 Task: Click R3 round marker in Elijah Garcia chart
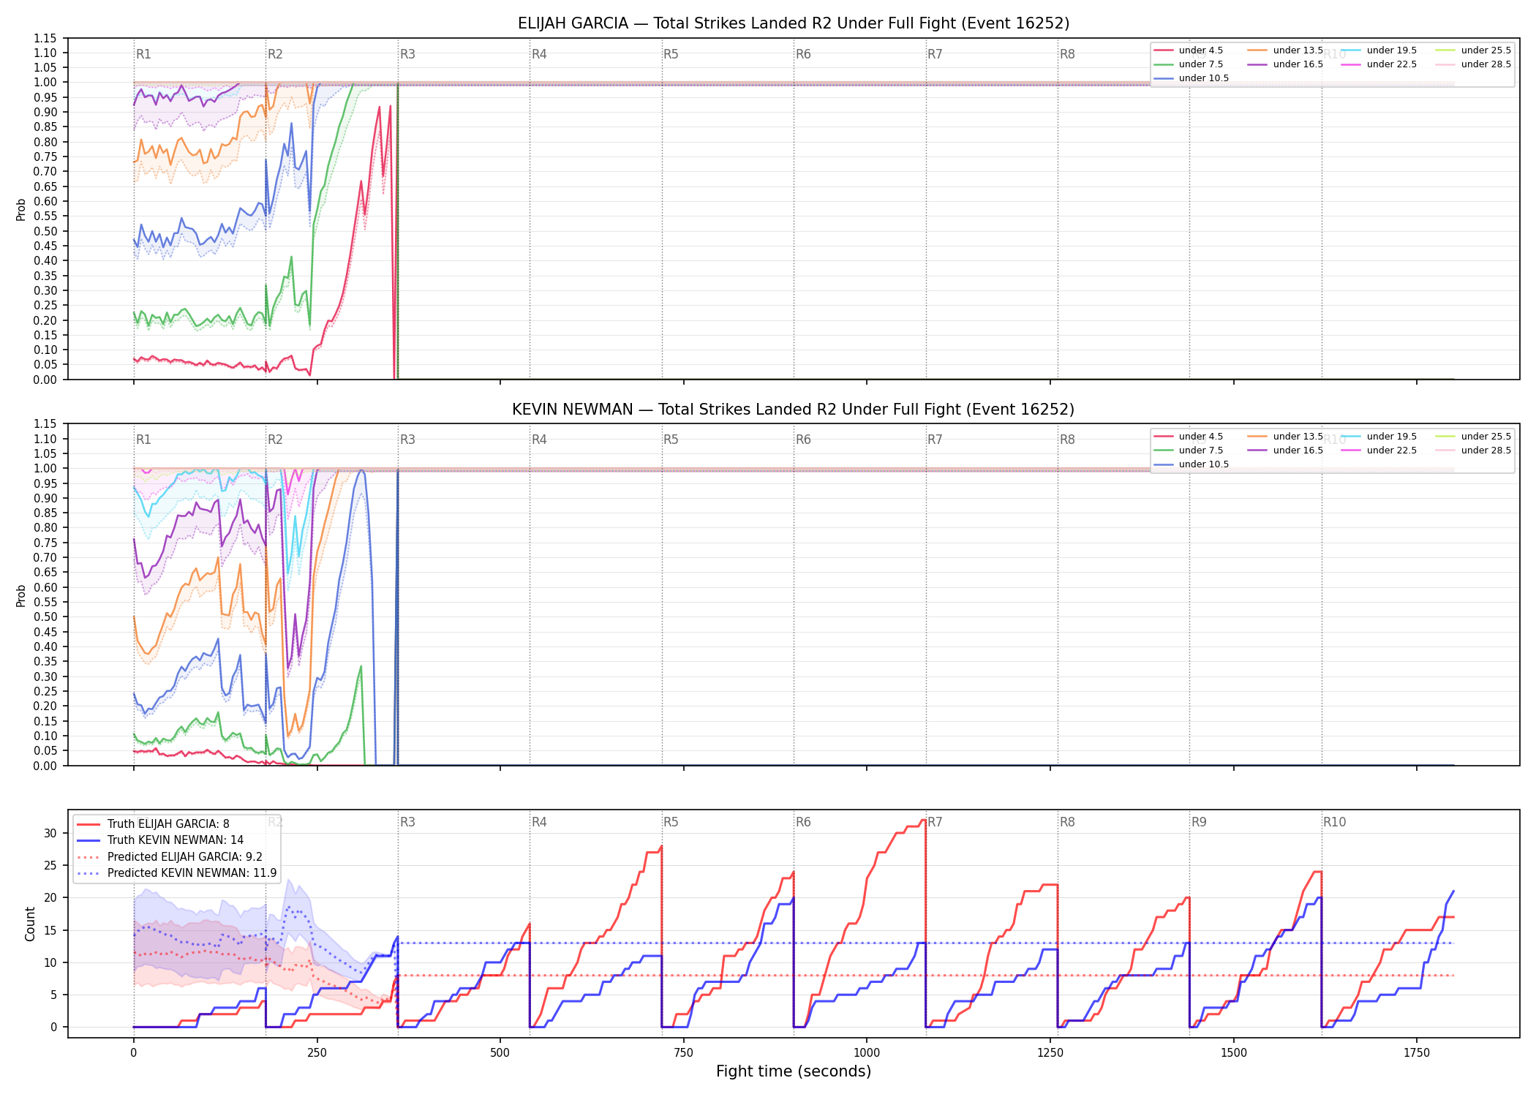pyautogui.click(x=407, y=54)
